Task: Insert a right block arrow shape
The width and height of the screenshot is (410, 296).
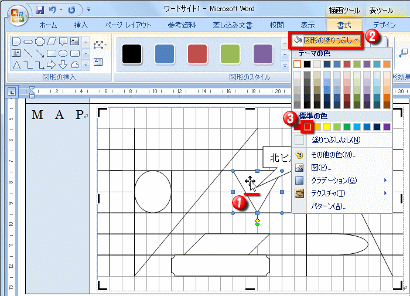Action: click(x=52, y=64)
